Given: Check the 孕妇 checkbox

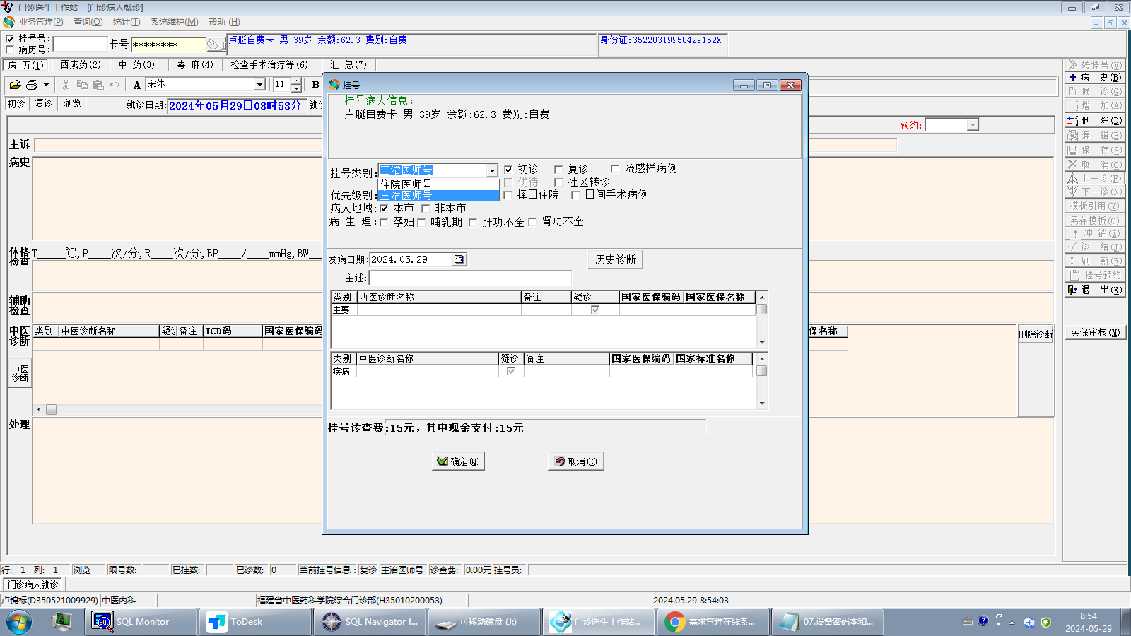Looking at the screenshot, I should click(384, 223).
